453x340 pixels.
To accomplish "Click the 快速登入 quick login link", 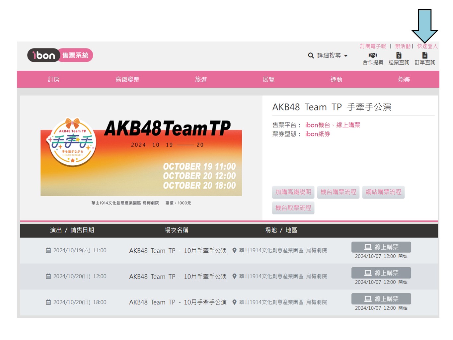I will click(427, 46).
